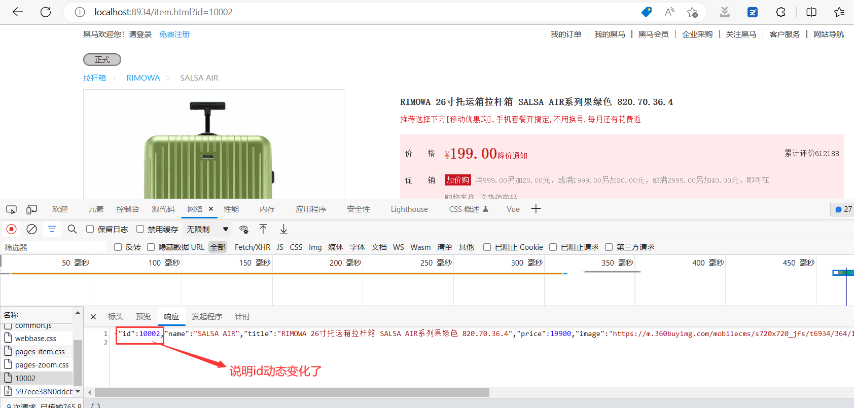854x408 pixels.
Task: Toggle the split screen icon
Action: (811, 12)
